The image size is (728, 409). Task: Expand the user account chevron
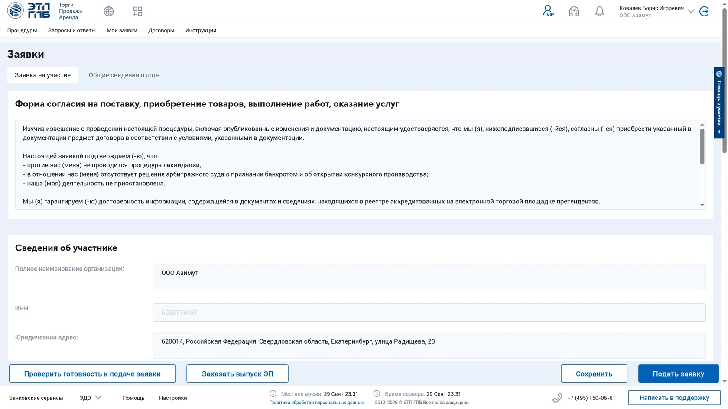coord(691,11)
